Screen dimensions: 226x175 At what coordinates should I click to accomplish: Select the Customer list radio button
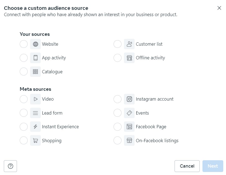(117, 44)
